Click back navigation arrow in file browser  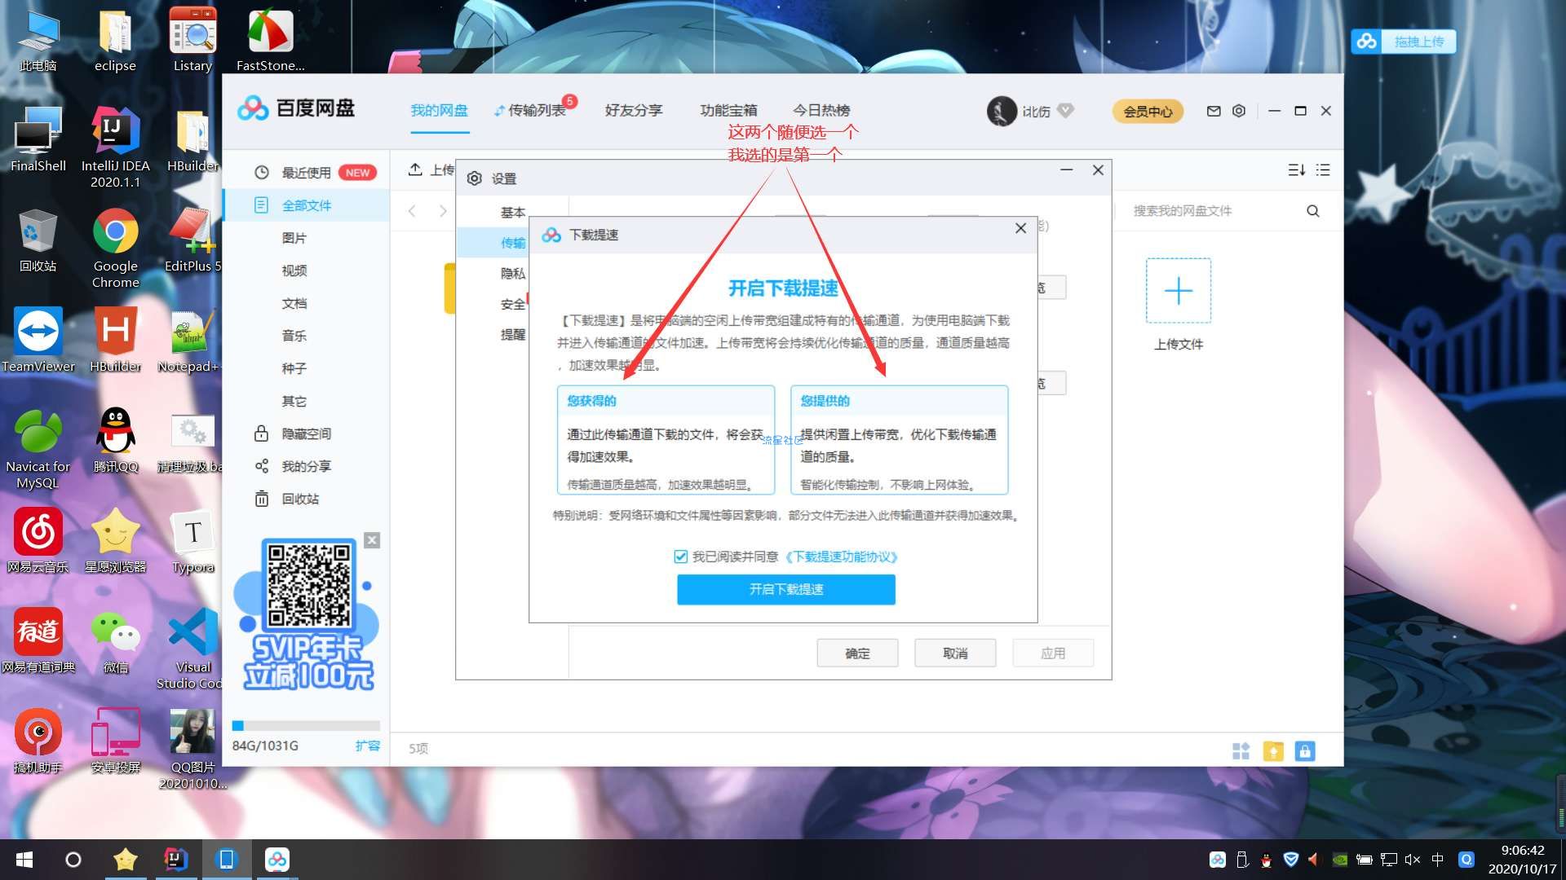[x=412, y=211]
